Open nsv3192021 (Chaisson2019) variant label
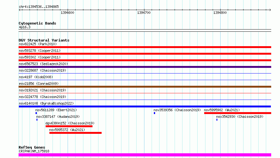The image size is (280, 158). (42, 90)
